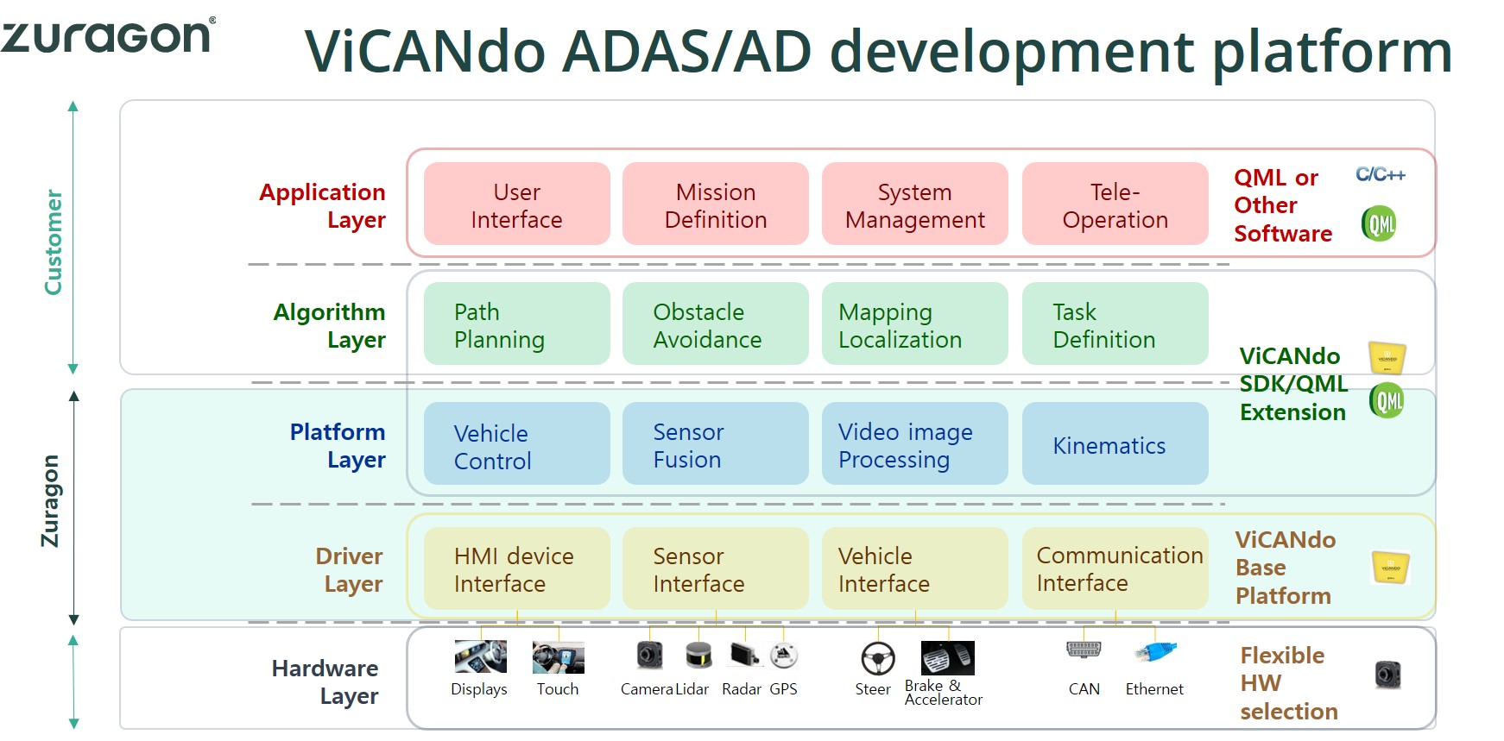Click the Lidar caption

click(x=692, y=689)
